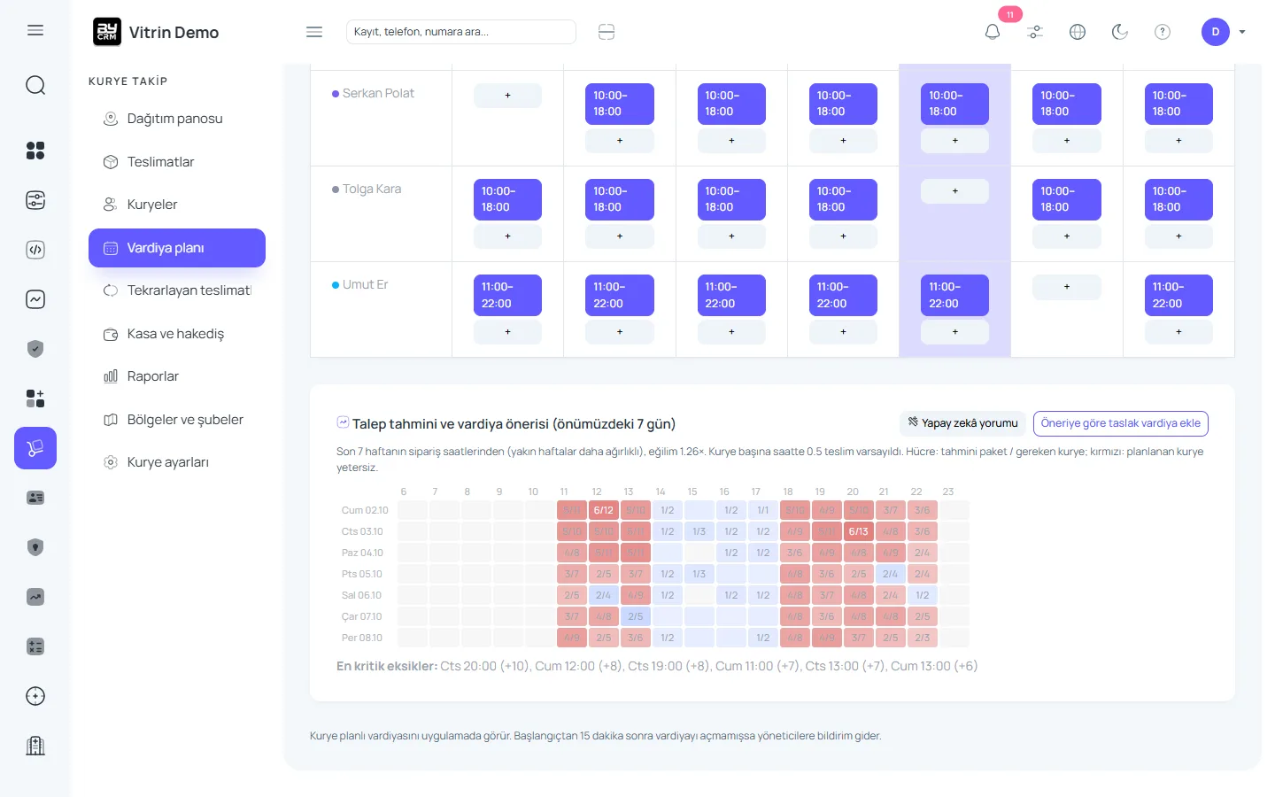This screenshot has width=1275, height=797.
Task: Open Serkan Polat's 10:00-18:00 shift in highlighted column
Action: [954, 104]
